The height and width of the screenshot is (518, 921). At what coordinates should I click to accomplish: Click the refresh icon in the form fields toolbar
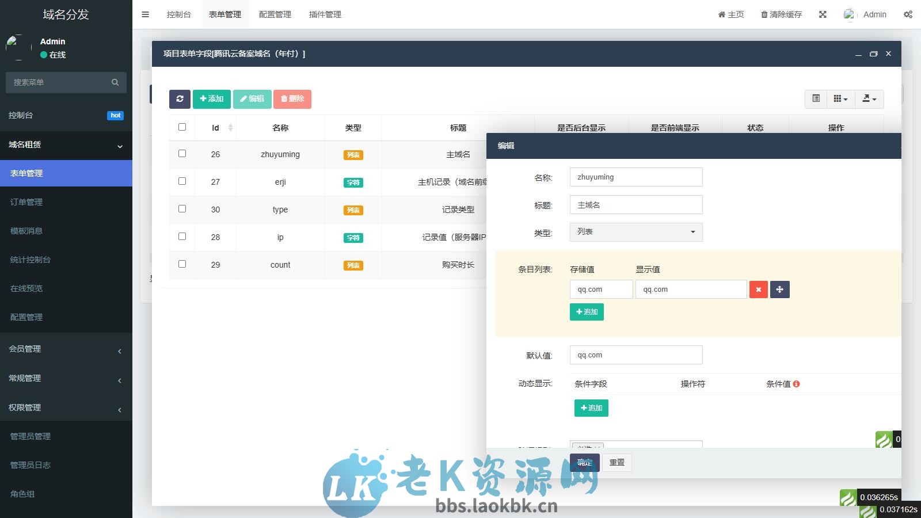click(x=180, y=98)
